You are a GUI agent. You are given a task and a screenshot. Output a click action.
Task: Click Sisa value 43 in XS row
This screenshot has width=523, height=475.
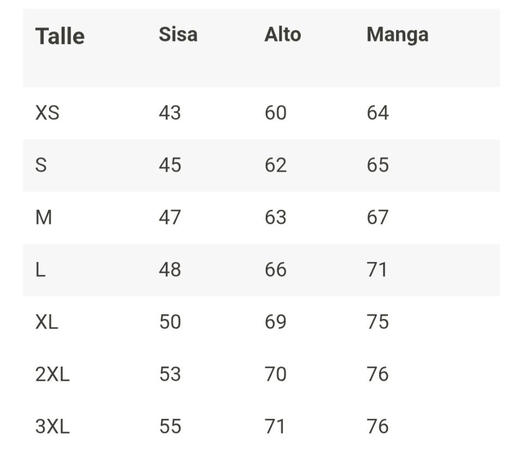[169, 113]
